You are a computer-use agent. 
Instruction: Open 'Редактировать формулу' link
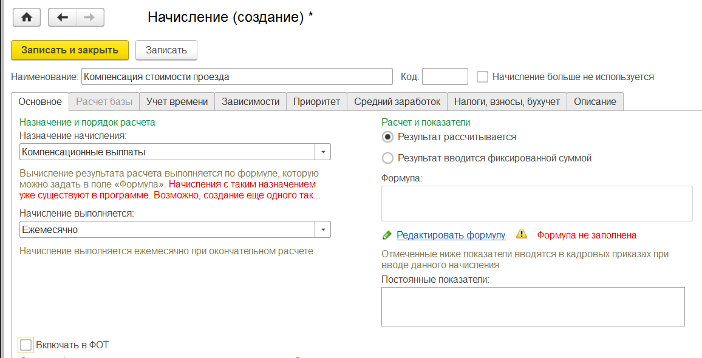[x=451, y=235]
